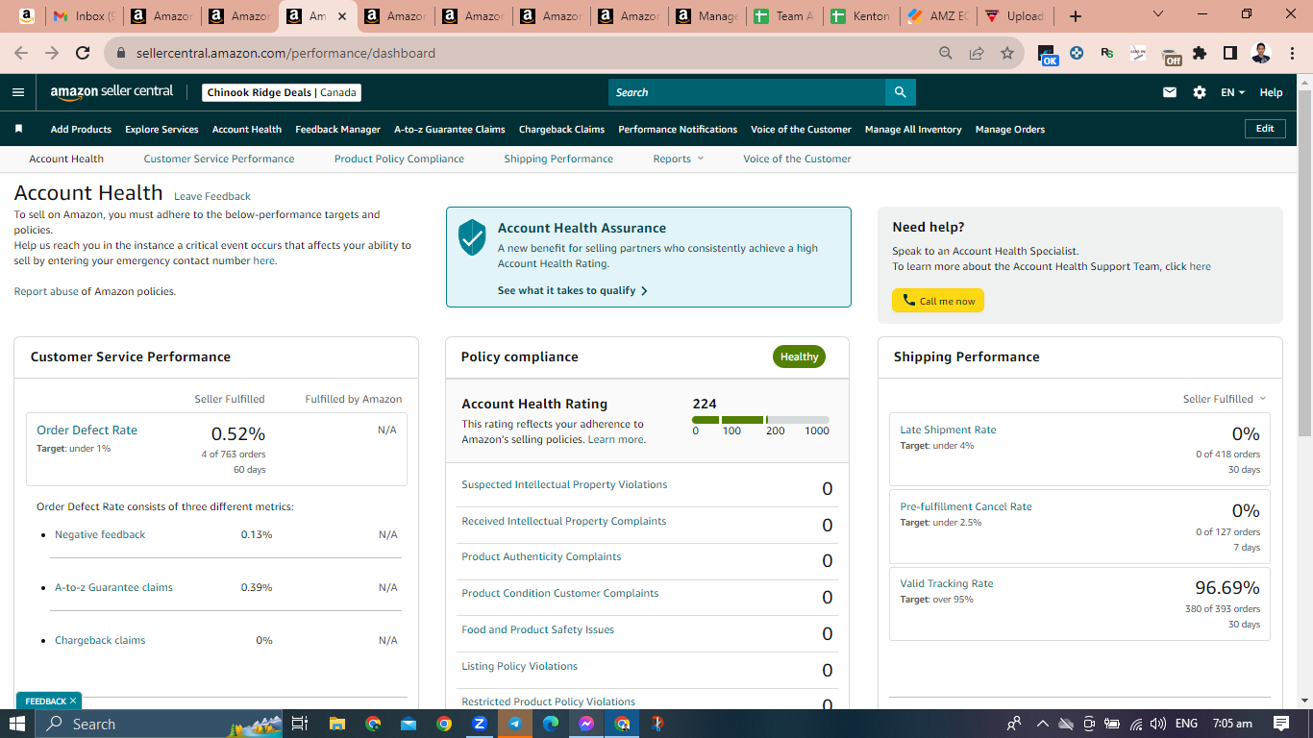This screenshot has width=1313, height=738.
Task: Open the Valid Tracking Rate link
Action: click(947, 583)
